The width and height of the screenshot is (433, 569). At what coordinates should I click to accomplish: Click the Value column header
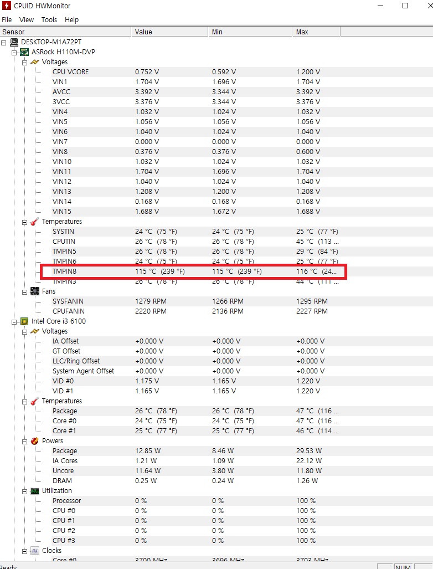pos(169,32)
